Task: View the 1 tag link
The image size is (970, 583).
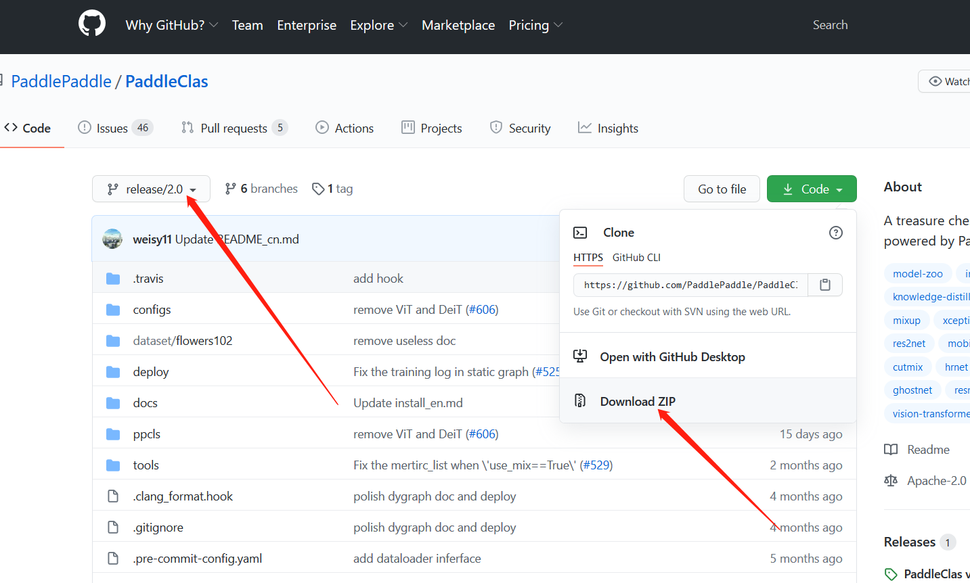Action: coord(332,189)
